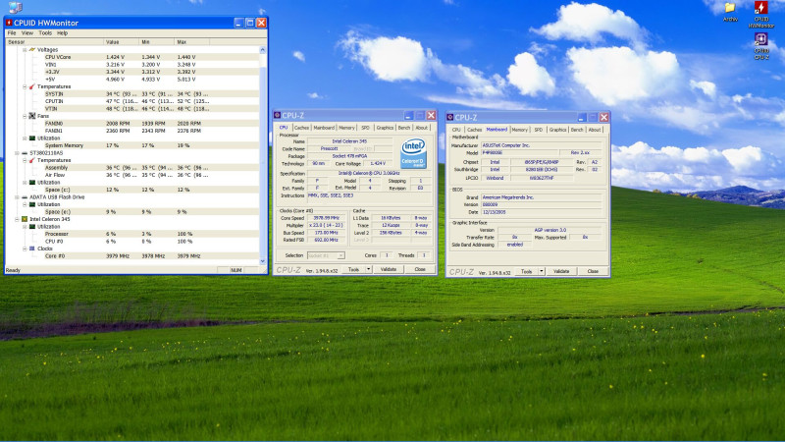Image resolution: width=785 pixels, height=442 pixels.
Task: Click the Max column header
Action: pos(191,42)
